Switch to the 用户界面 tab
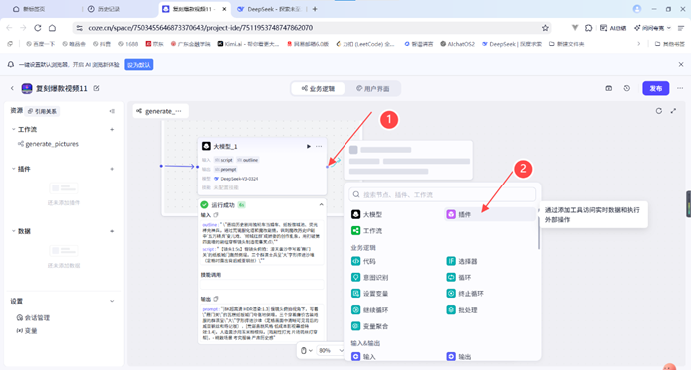This screenshot has width=691, height=370. tap(372, 89)
